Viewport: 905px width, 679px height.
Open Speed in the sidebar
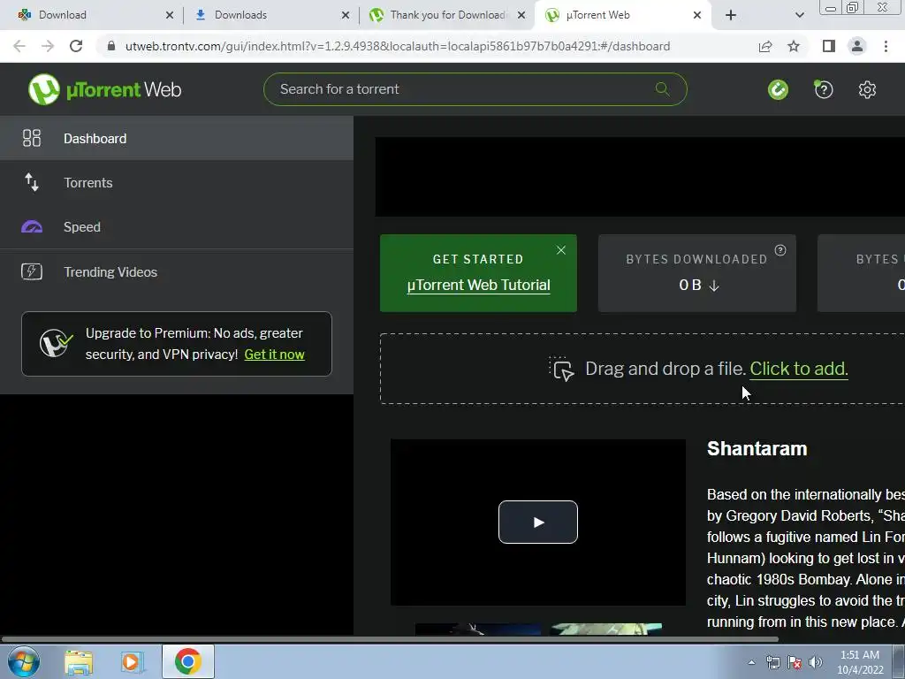click(177, 227)
